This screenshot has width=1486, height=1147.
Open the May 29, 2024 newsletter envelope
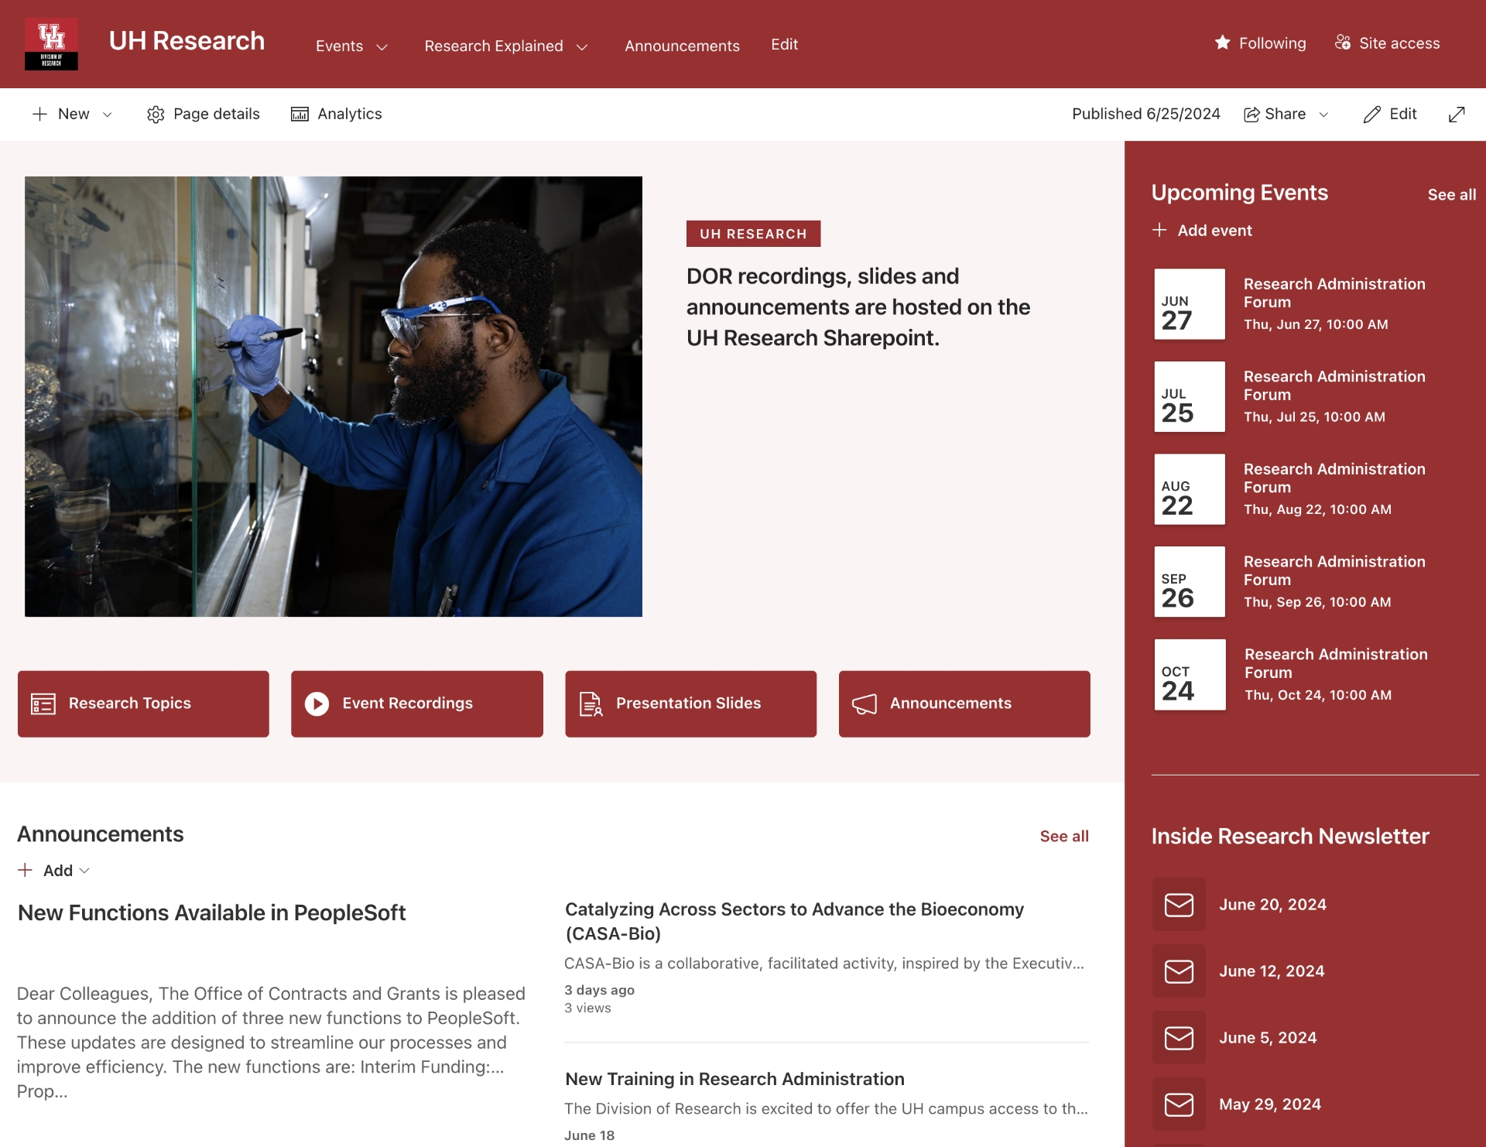coord(1179,1104)
